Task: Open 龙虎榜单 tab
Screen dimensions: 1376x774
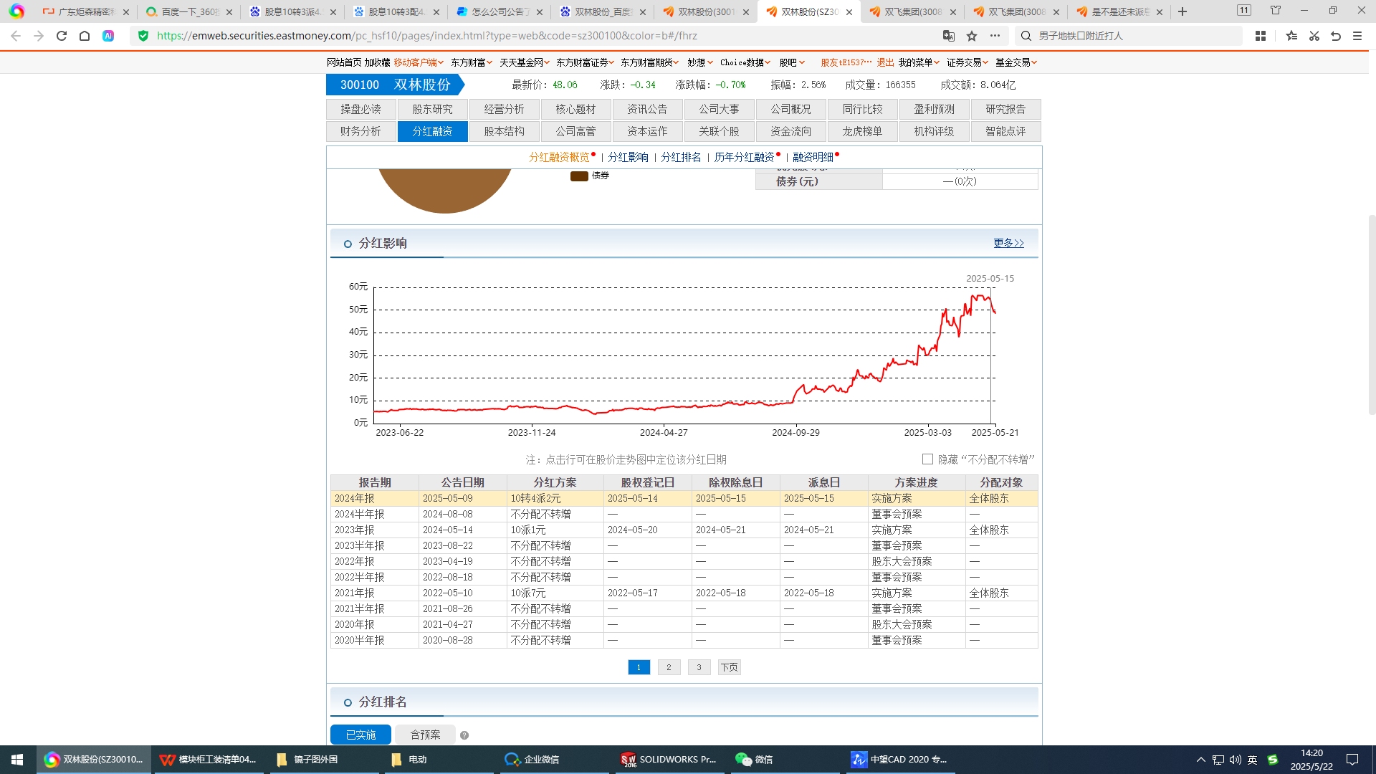Action: tap(862, 132)
